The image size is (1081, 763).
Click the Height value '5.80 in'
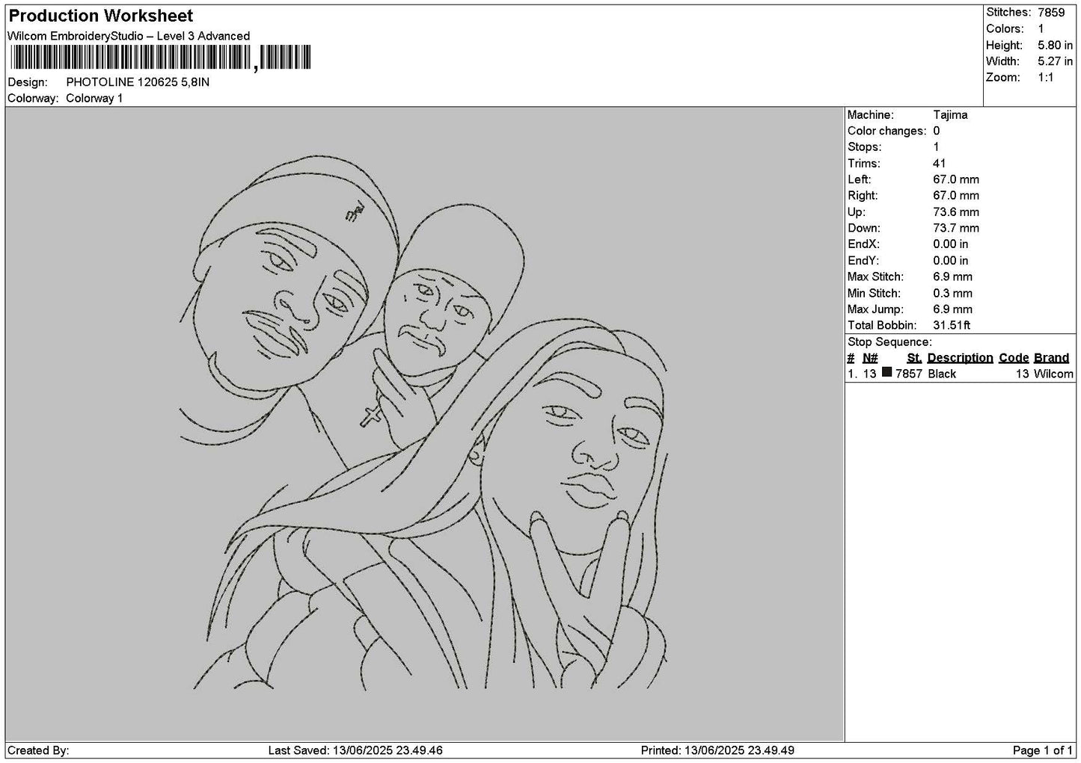(1055, 45)
